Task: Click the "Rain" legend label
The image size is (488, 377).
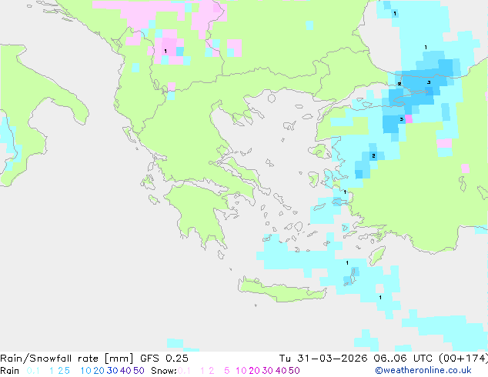Action: [10, 371]
